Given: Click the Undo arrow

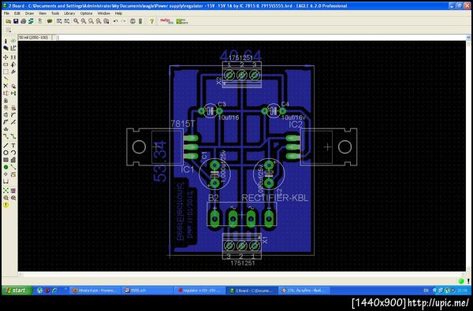Looking at the screenshot, I should pos(116,21).
